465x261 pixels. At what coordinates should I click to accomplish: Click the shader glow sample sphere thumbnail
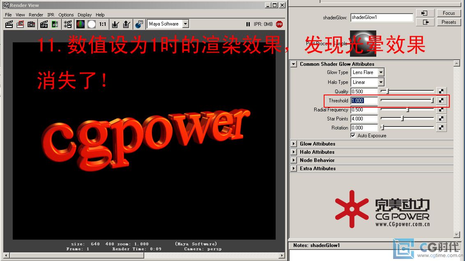click(363, 44)
